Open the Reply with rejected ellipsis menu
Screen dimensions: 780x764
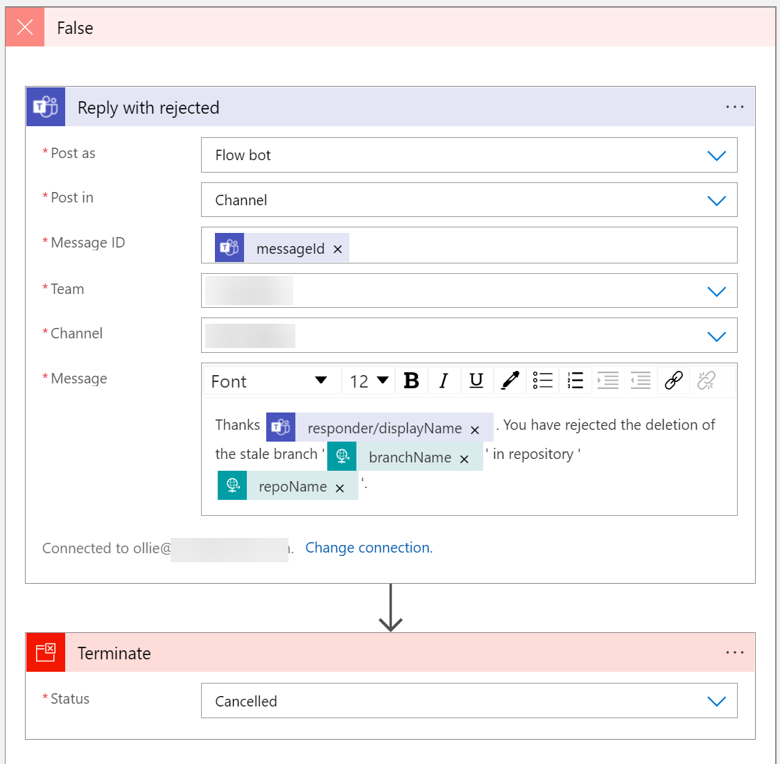click(x=734, y=107)
